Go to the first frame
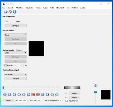113x107 pixels. coord(52,95)
